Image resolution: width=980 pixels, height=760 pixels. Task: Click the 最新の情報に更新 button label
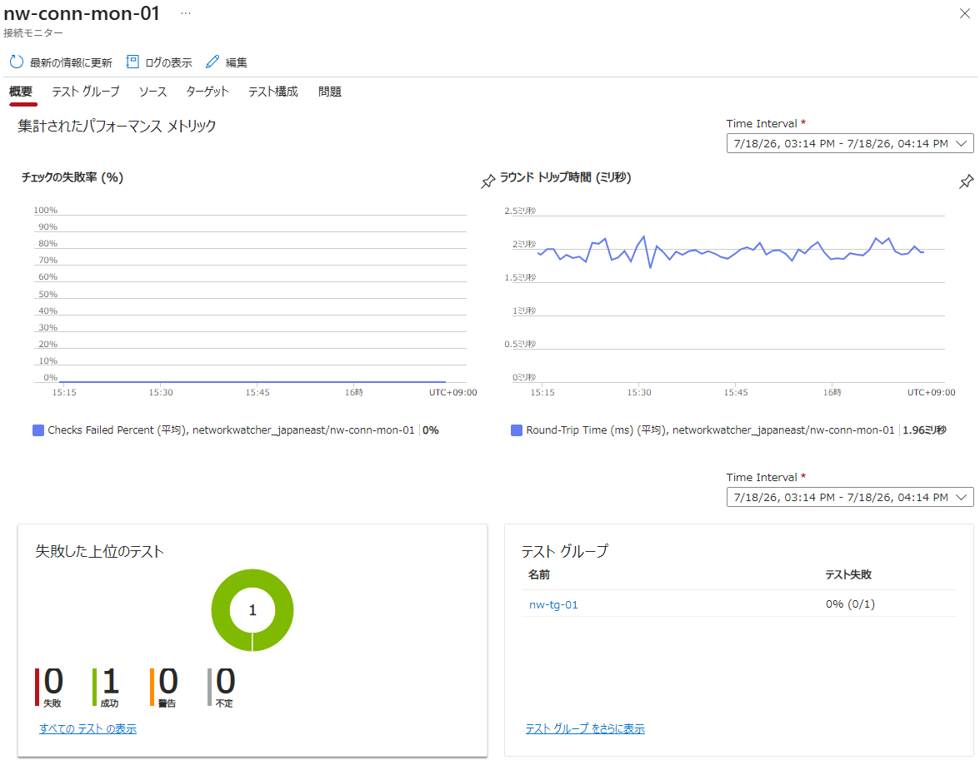click(x=72, y=62)
